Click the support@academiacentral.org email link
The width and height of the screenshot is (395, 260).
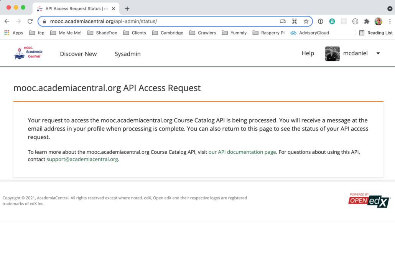pyautogui.click(x=82, y=159)
